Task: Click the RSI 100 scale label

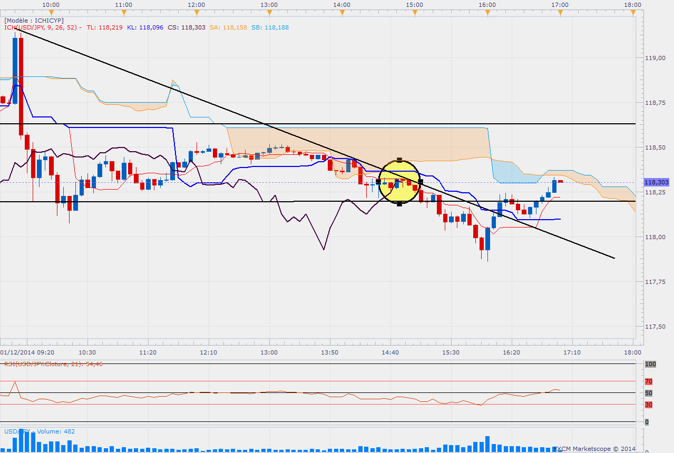Action: coord(650,364)
